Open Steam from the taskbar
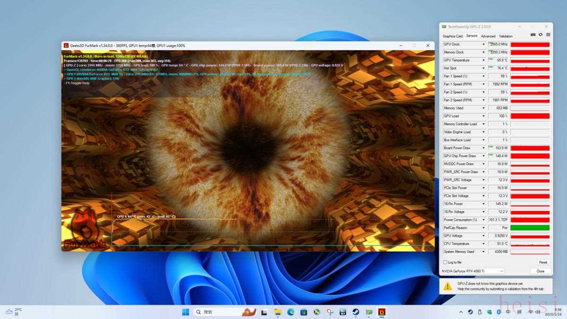567x319 pixels. (356, 312)
